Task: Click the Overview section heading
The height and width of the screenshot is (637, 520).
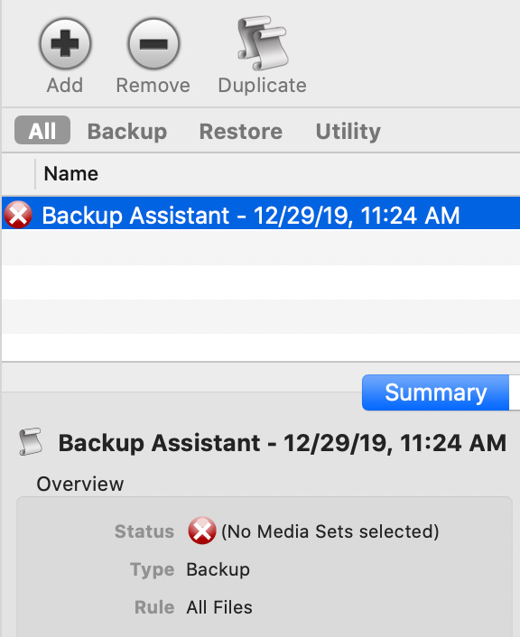Action: point(80,484)
